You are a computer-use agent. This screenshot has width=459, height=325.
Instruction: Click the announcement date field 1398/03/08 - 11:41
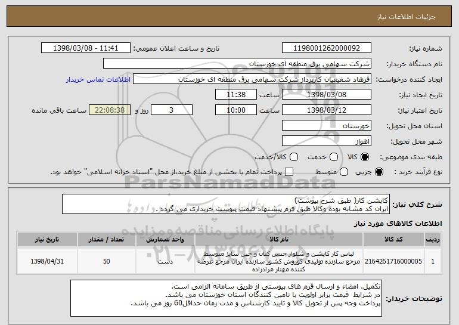coord(86,48)
